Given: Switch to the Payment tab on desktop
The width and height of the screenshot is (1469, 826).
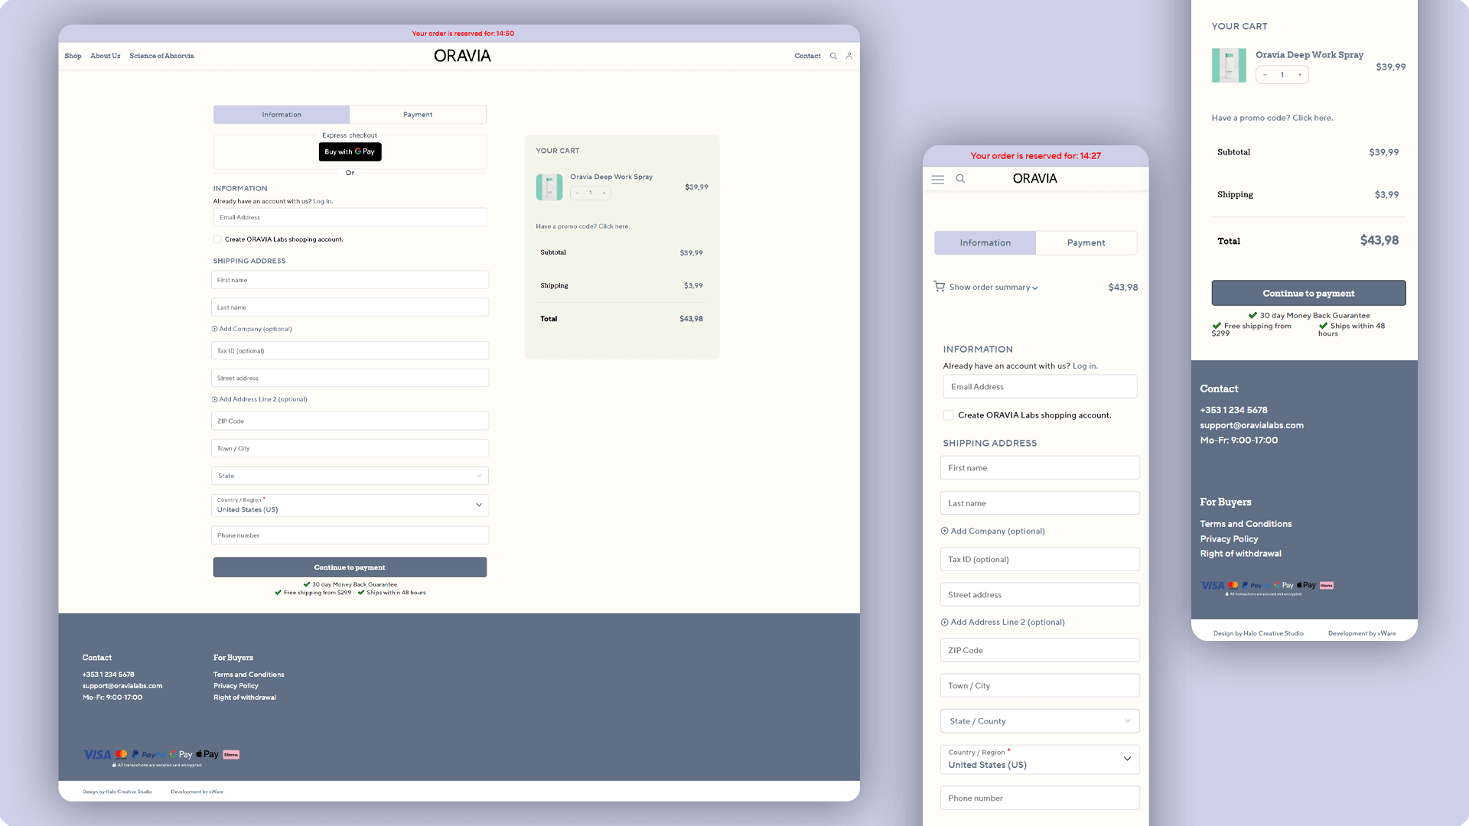Looking at the screenshot, I should pyautogui.click(x=418, y=115).
